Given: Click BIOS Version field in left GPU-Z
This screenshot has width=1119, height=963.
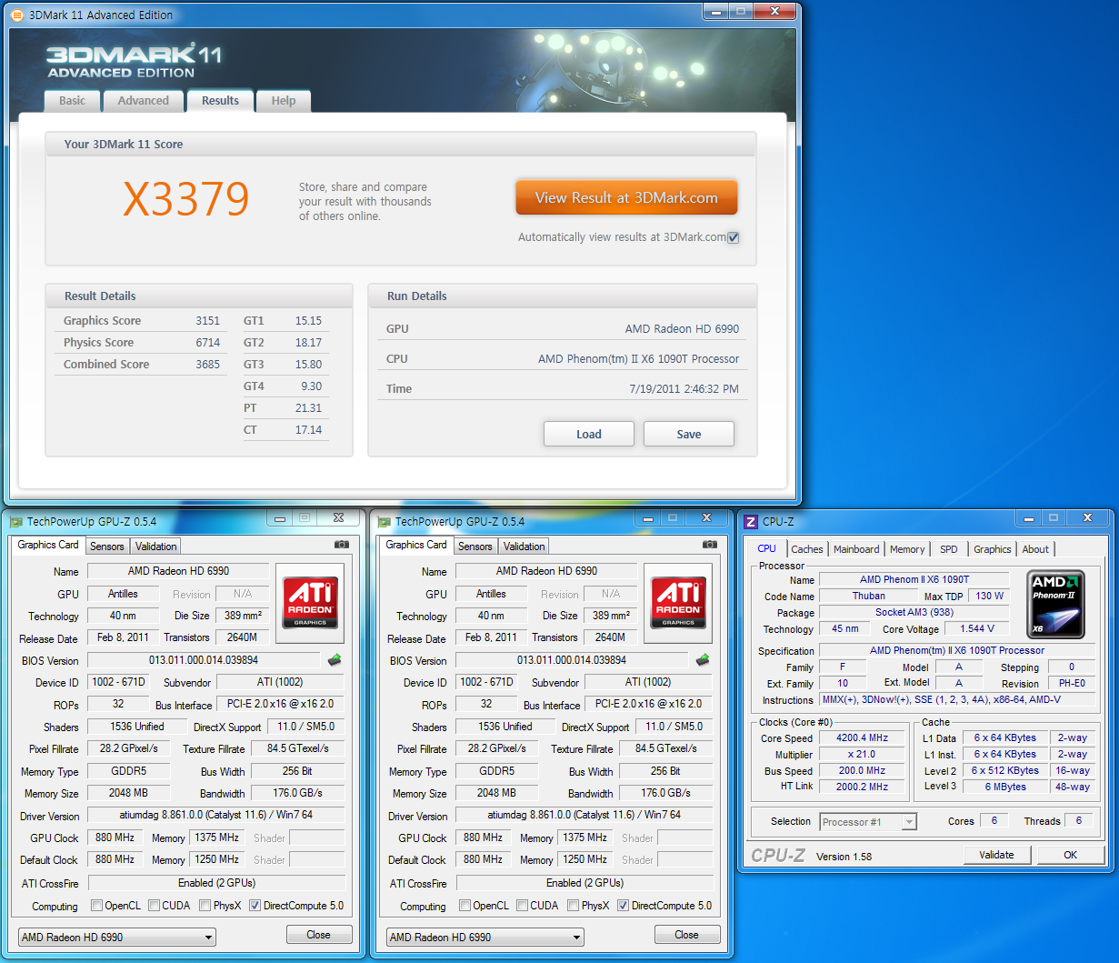Looking at the screenshot, I should pos(204,660).
